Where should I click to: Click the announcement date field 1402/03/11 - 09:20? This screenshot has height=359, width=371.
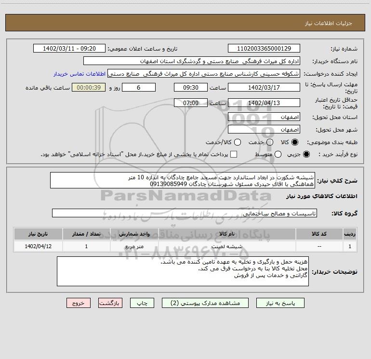pyautogui.click(x=69, y=49)
